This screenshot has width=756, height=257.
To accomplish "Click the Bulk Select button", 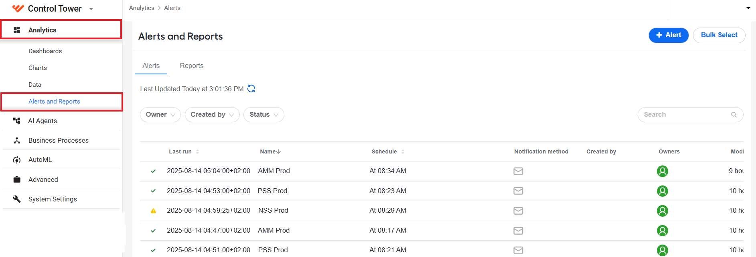I will tap(719, 35).
